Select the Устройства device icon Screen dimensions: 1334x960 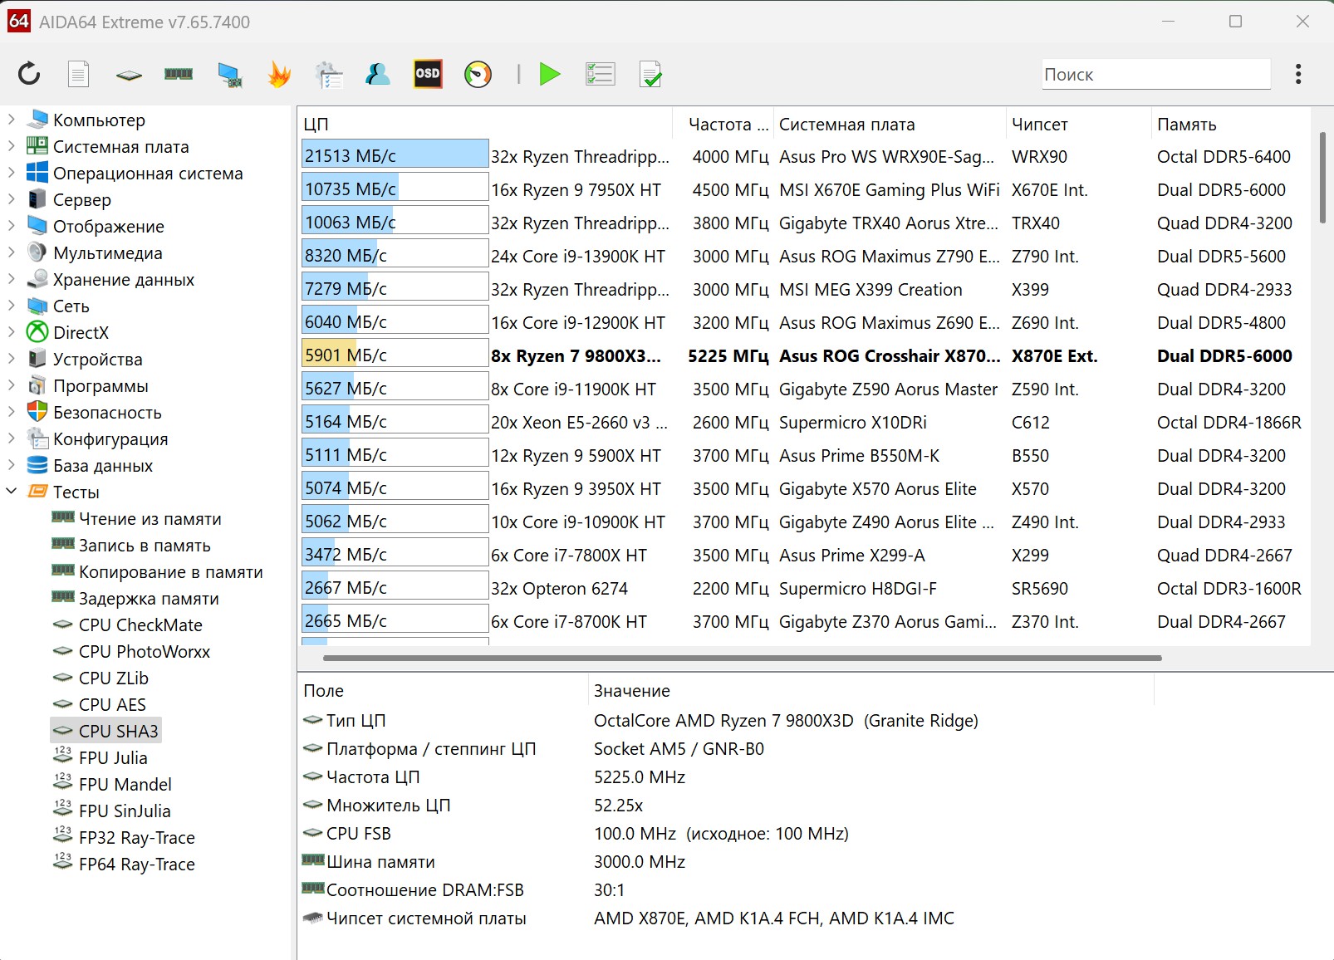37,359
